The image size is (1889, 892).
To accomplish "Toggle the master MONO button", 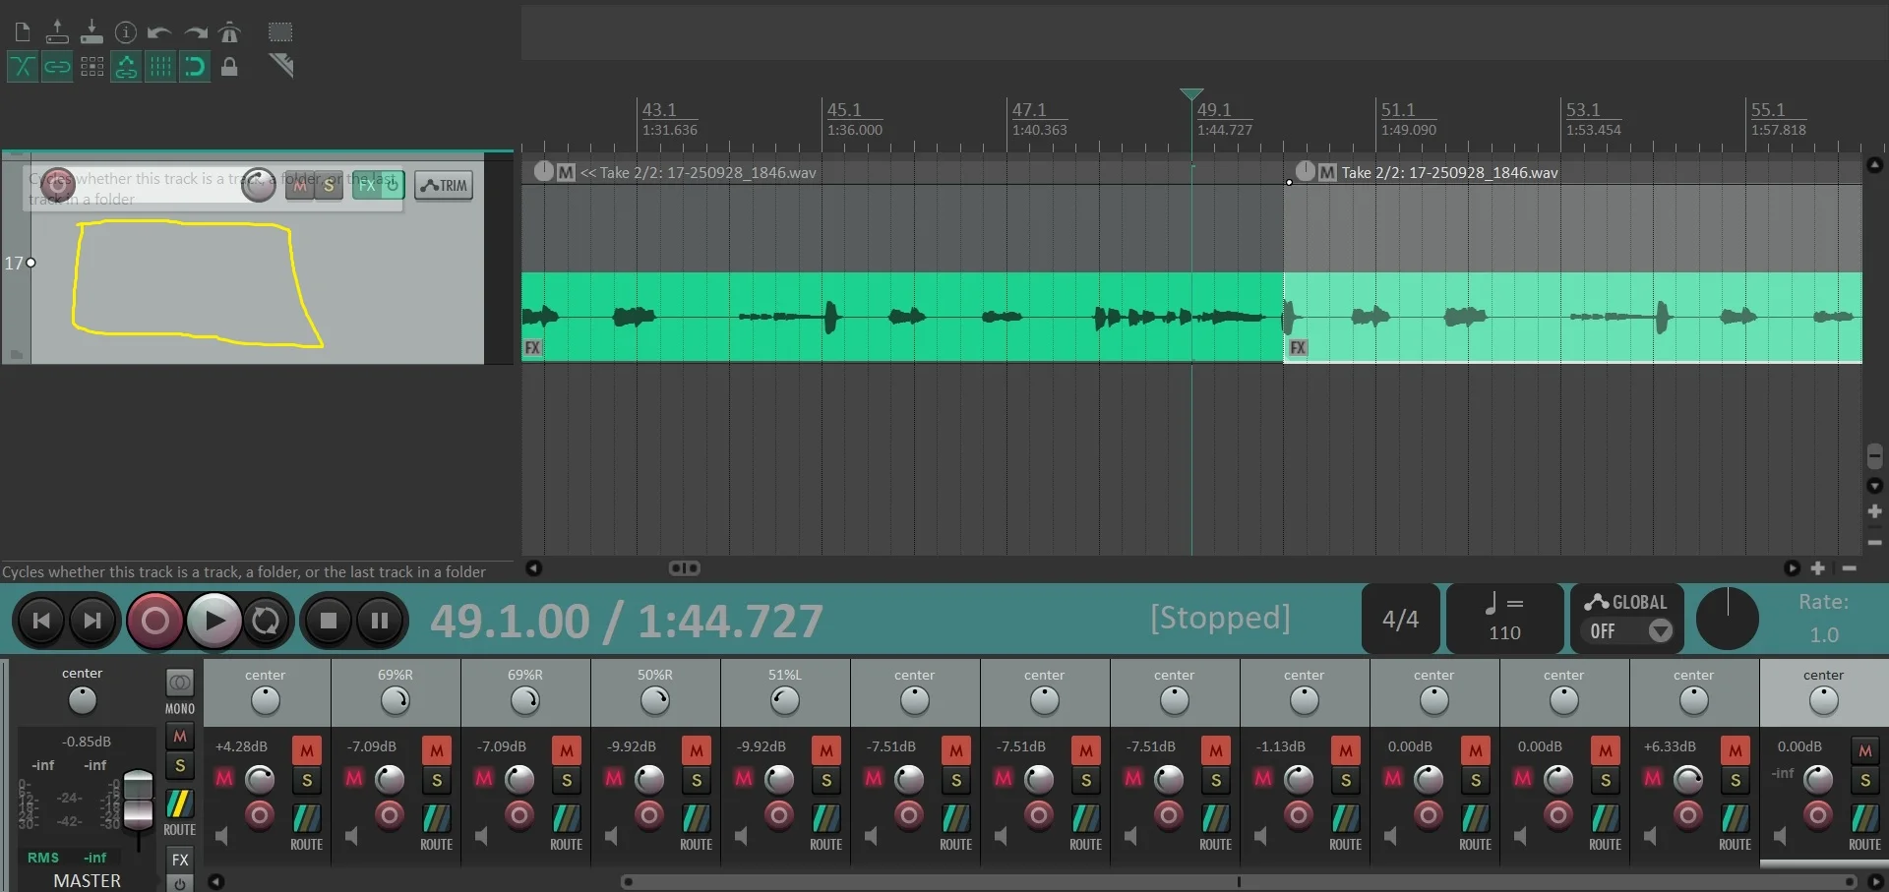I will [179, 691].
